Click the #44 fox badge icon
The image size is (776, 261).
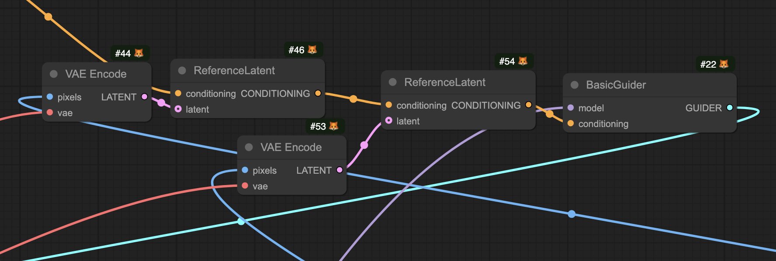139,53
